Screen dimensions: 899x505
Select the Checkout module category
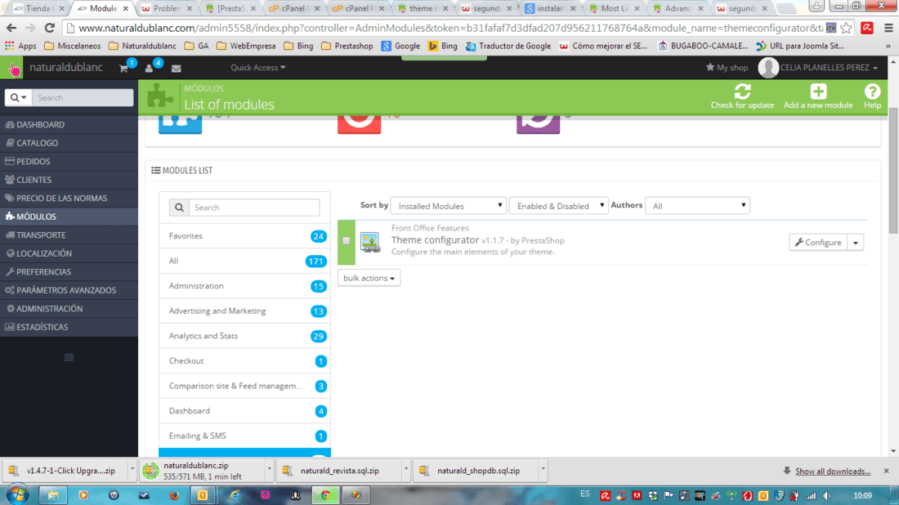pyautogui.click(x=245, y=361)
